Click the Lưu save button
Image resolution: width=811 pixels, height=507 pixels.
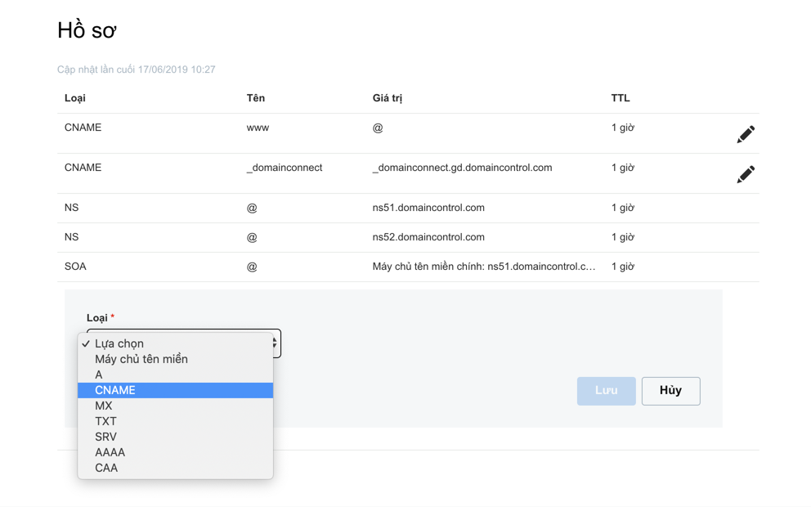(x=606, y=391)
